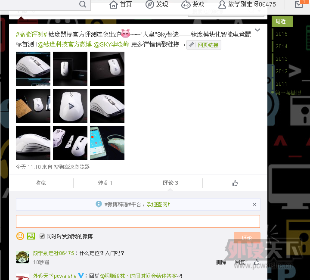The width and height of the screenshot is (310, 280).
Task: Dismiss the 微博辟谣 notice banner
Action: coord(254,204)
